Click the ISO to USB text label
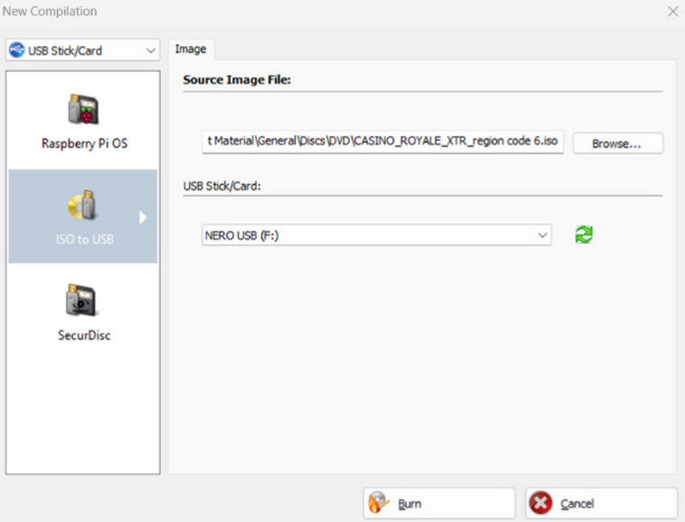The height and width of the screenshot is (522, 685). point(83,240)
